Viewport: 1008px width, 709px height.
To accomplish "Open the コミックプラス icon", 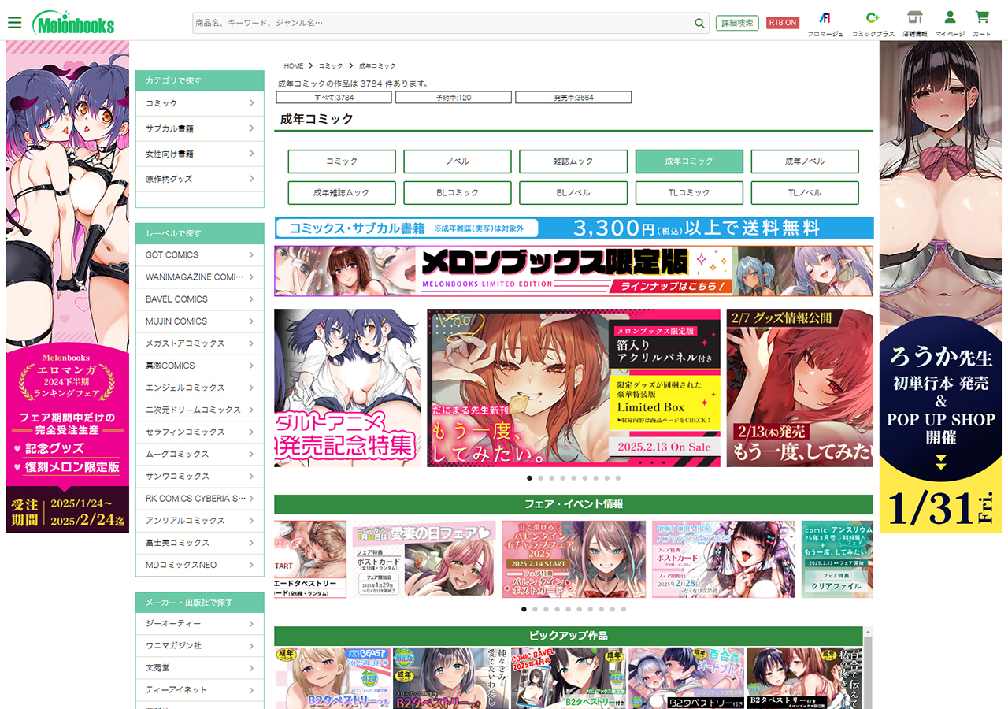I will (x=873, y=19).
